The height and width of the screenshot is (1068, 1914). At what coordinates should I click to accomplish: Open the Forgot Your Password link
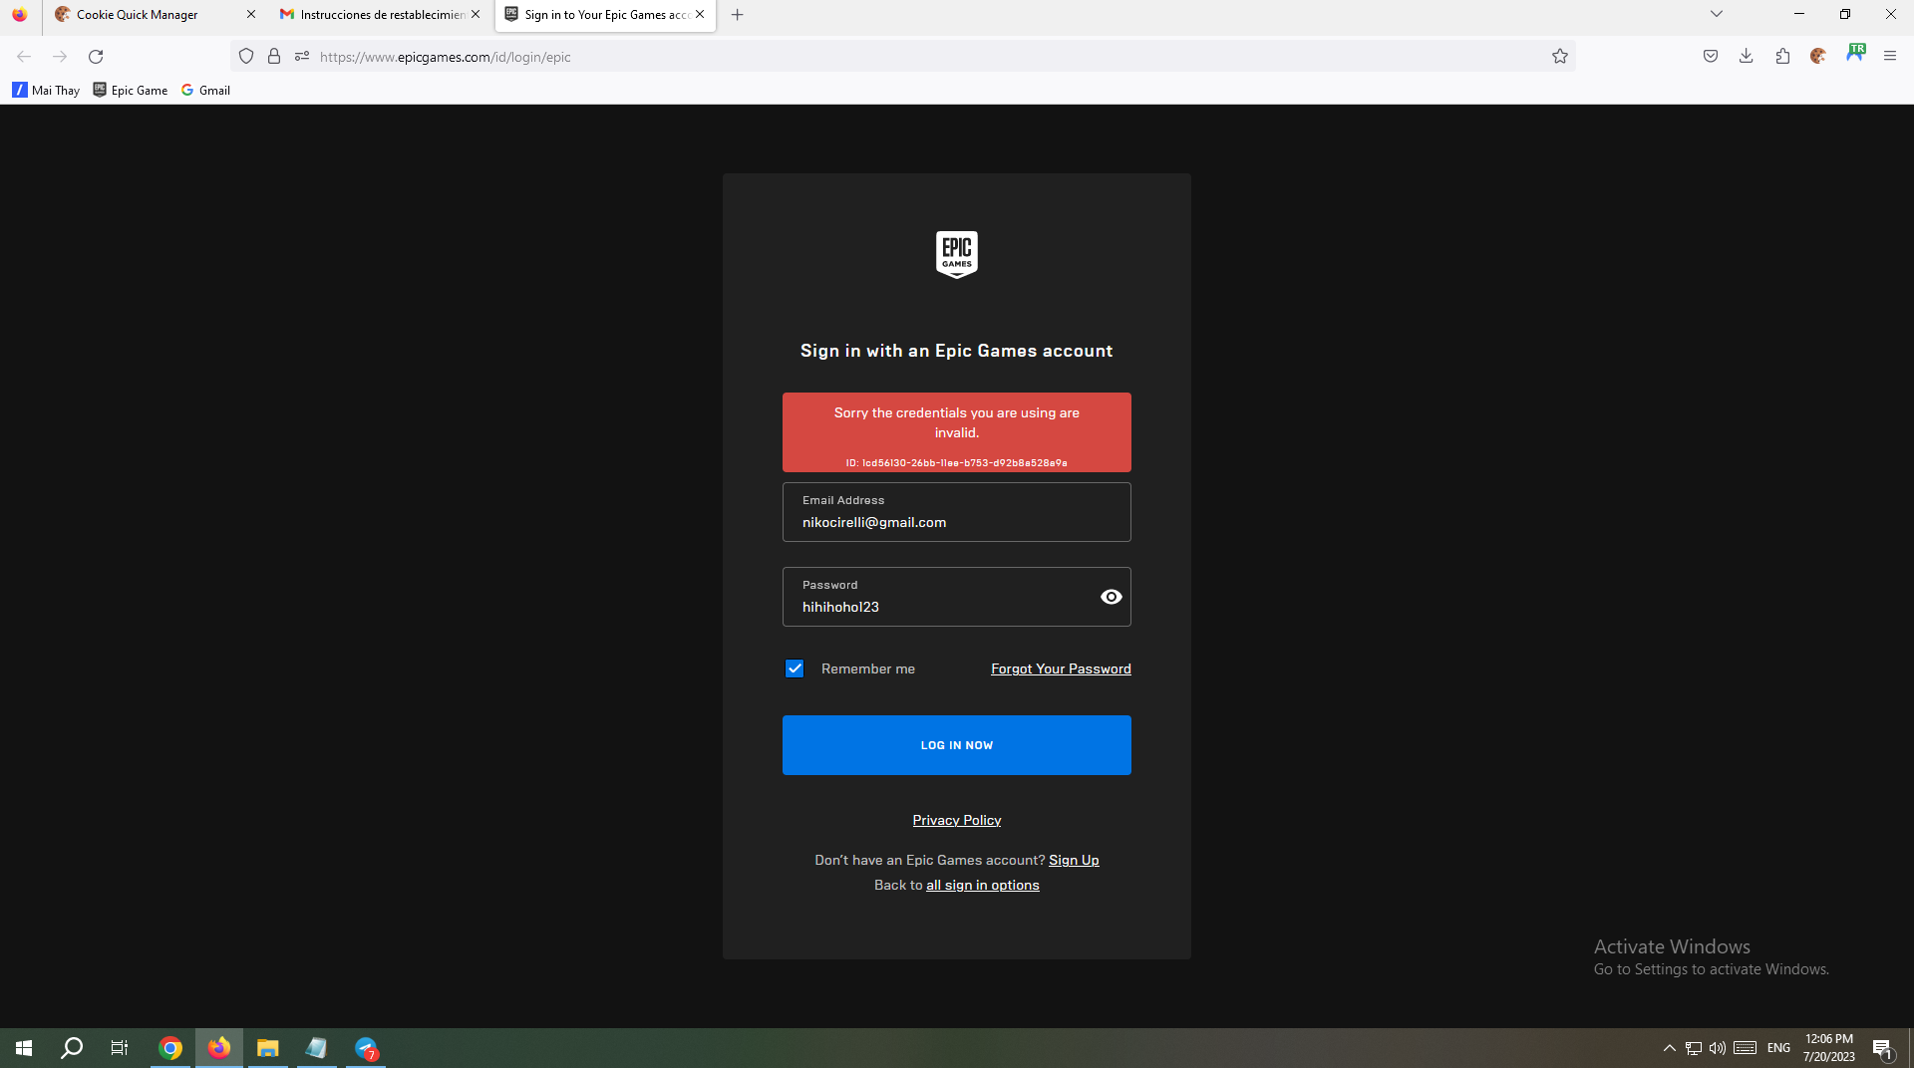[x=1061, y=668]
